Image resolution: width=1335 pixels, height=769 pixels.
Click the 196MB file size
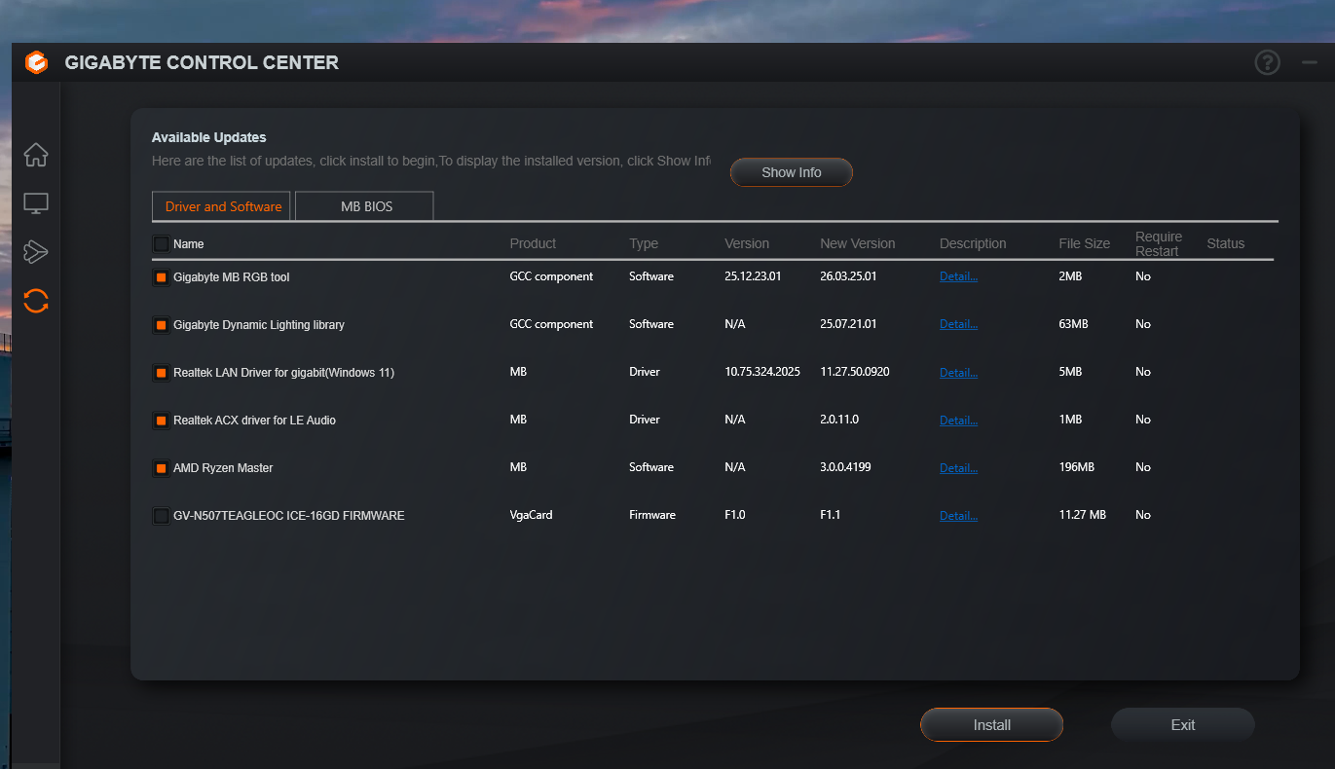coord(1077,467)
